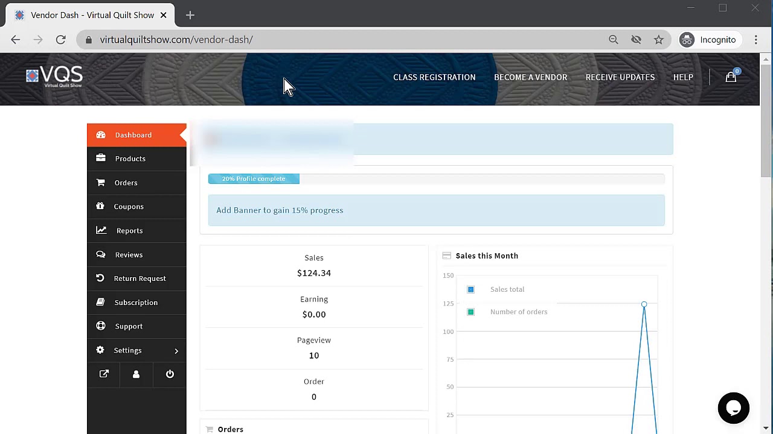The image size is (773, 434).
Task: Open the browser zoom magnifier icon
Action: pyautogui.click(x=614, y=40)
